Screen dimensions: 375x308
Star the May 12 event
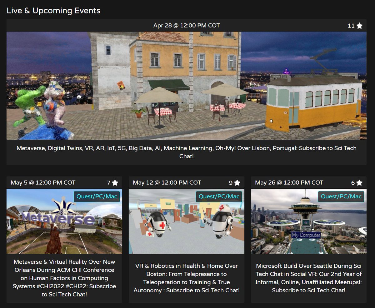(x=237, y=182)
